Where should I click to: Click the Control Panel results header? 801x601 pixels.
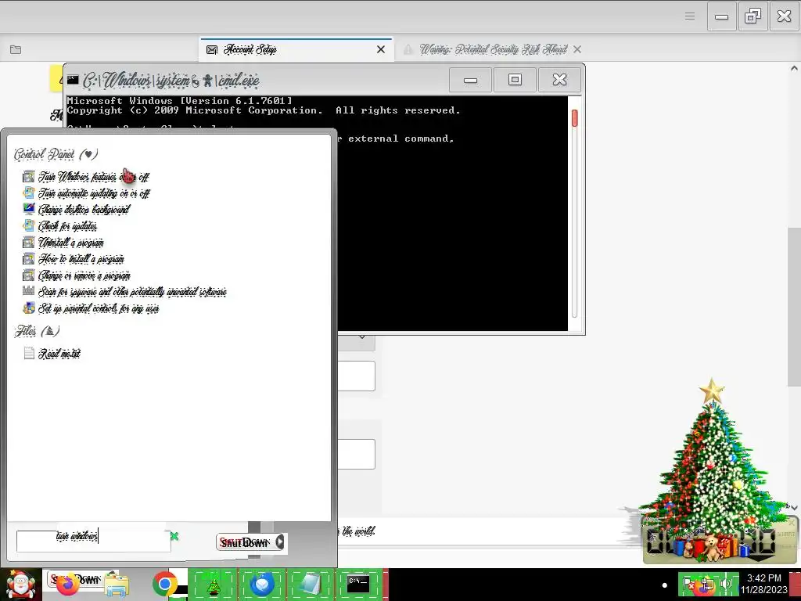[56, 154]
